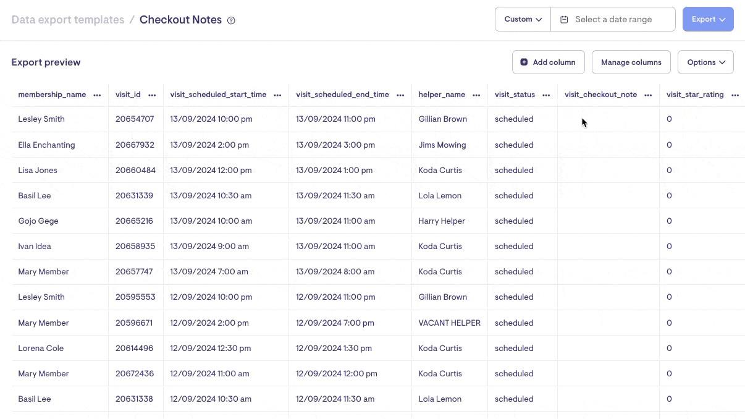The height and width of the screenshot is (419, 745).
Task: Click visit ID 20595553
Action: click(135, 297)
